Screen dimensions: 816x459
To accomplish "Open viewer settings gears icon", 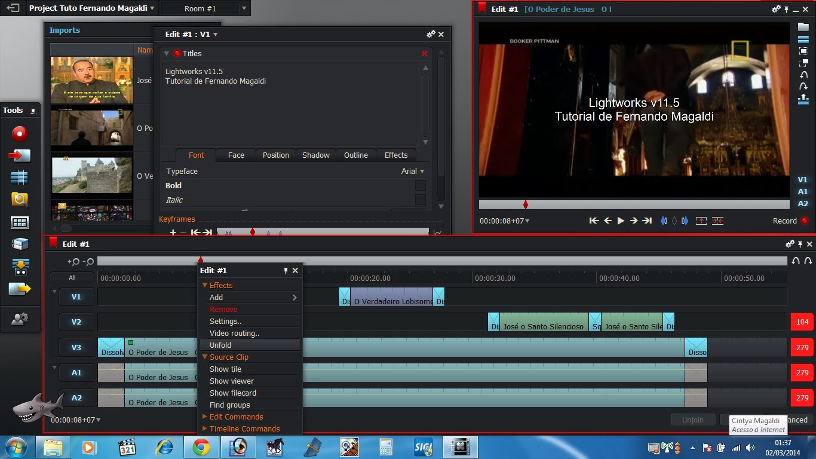I will (776, 9).
